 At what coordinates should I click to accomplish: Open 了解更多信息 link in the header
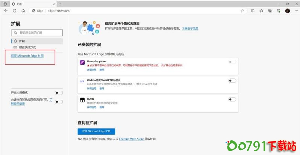190,29
